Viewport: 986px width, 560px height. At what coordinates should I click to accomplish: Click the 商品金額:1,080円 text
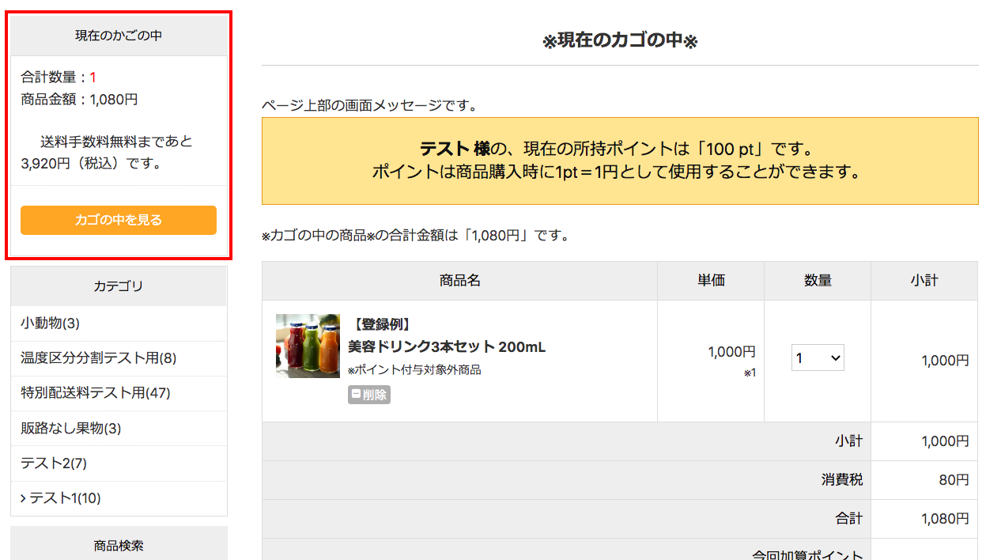tap(79, 99)
